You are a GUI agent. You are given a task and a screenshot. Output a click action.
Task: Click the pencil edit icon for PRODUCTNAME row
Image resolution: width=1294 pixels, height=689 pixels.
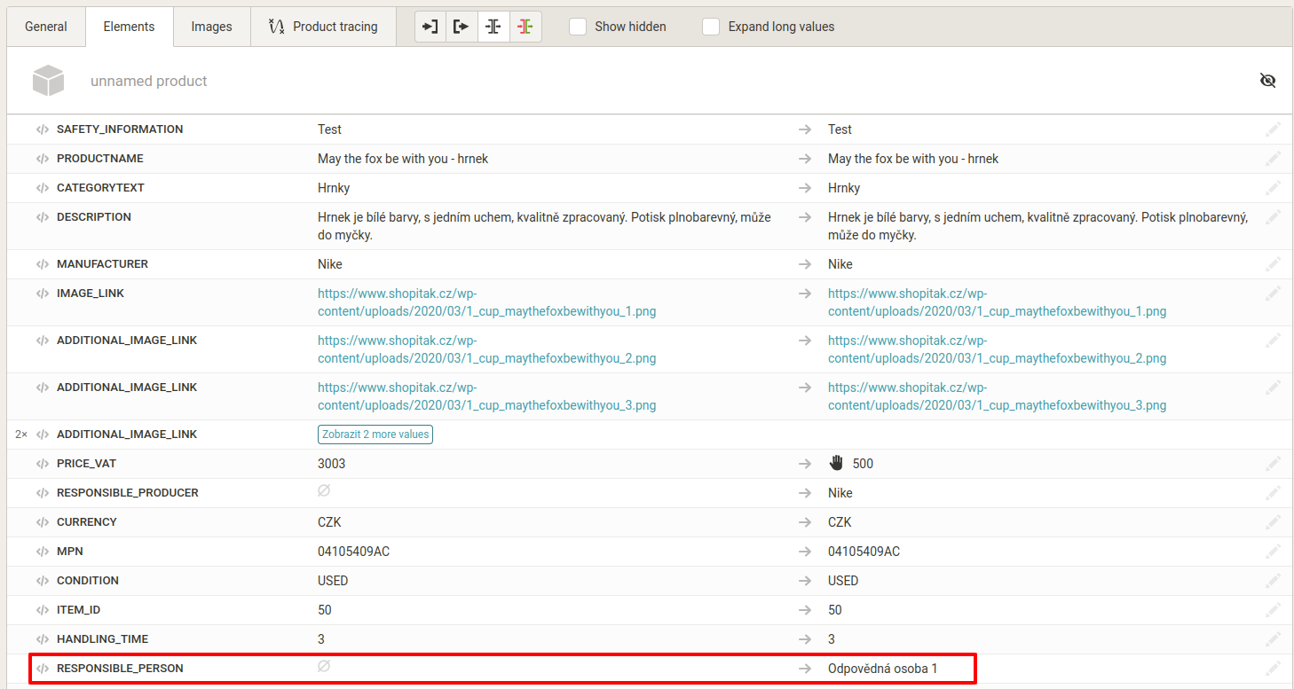point(1273,159)
